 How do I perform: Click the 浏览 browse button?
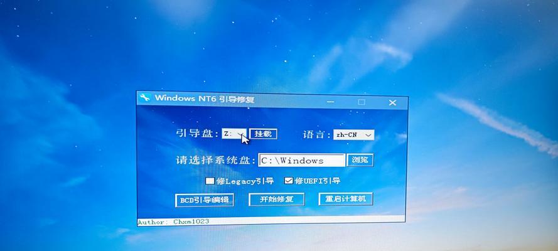(360, 160)
